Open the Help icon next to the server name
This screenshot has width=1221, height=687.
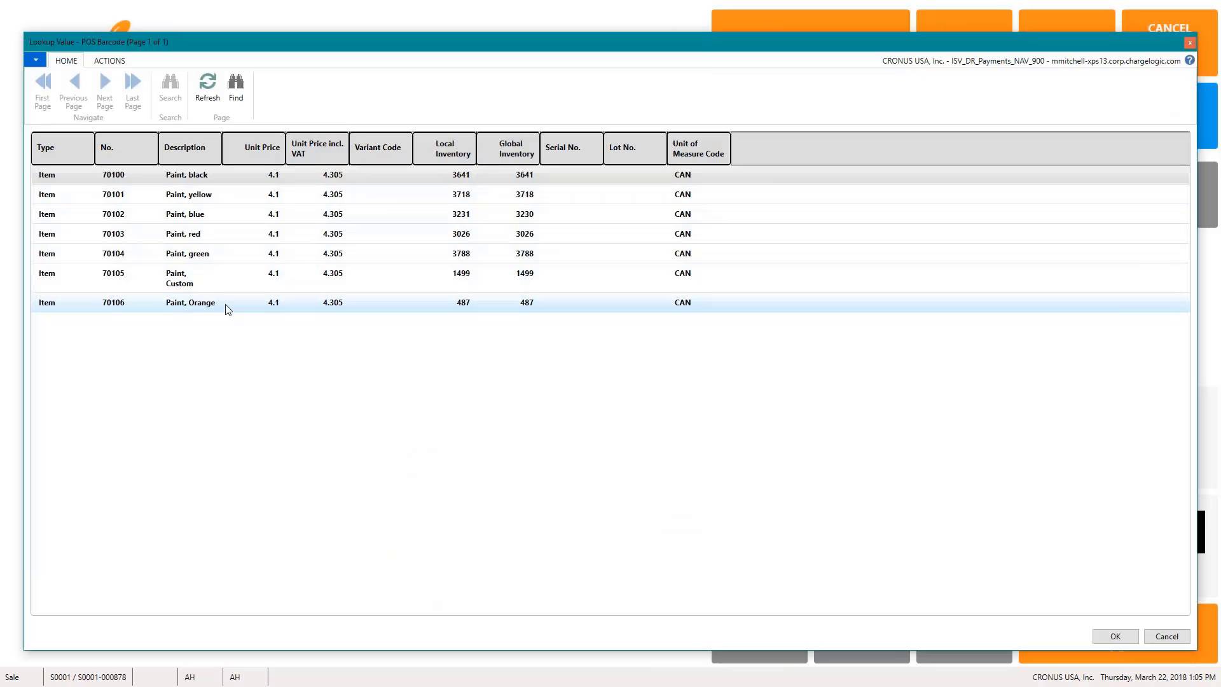1190,60
